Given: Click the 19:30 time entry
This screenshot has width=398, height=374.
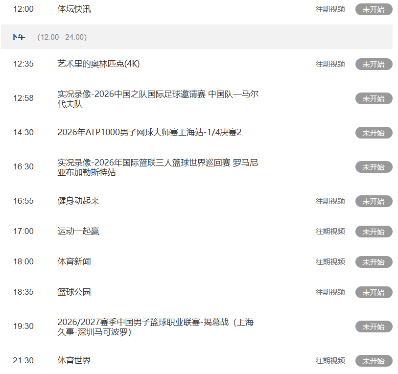Looking at the screenshot, I should pos(23,326).
